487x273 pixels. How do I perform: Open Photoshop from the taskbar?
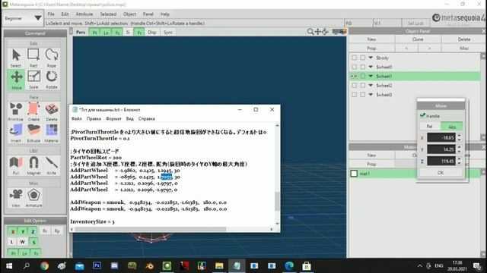[97, 265]
